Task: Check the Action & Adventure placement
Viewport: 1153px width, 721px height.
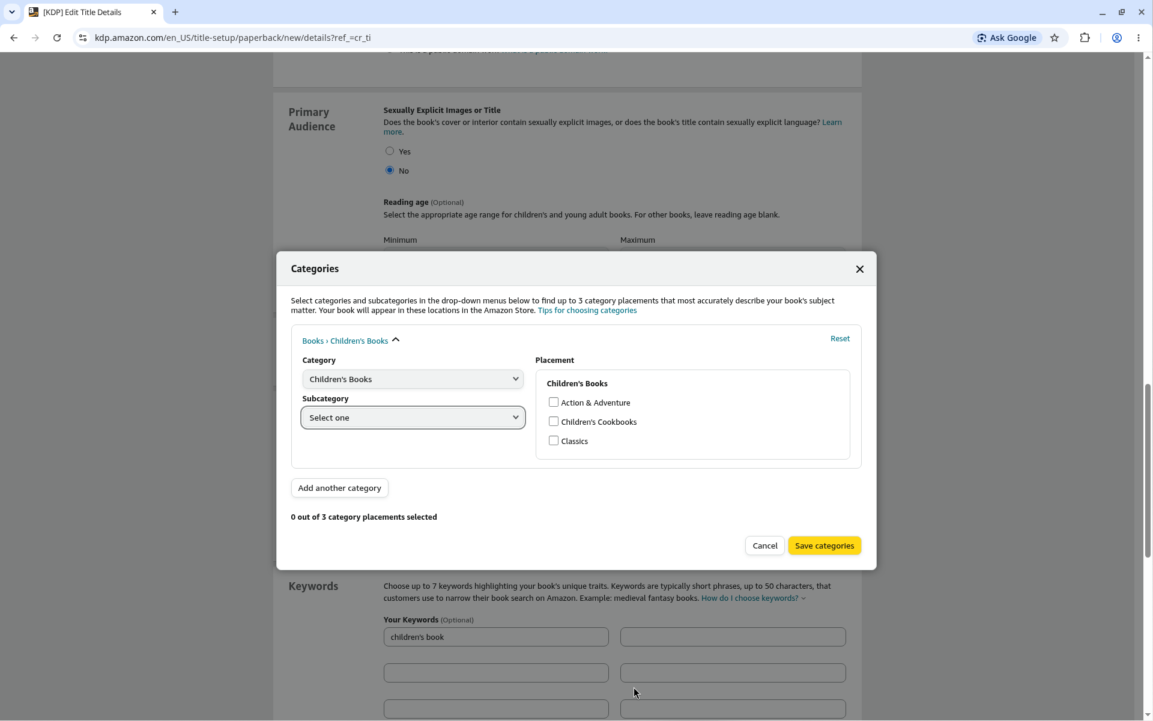Action: (553, 403)
